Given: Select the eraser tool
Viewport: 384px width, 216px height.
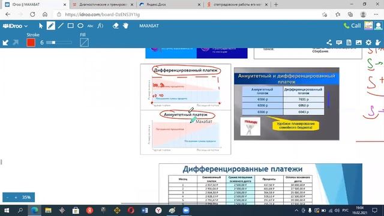Looking at the screenshot, I should [x=116, y=26].
